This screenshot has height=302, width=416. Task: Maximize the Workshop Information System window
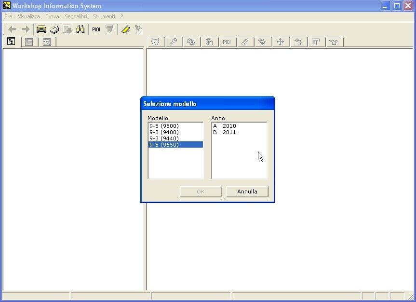(397, 6)
